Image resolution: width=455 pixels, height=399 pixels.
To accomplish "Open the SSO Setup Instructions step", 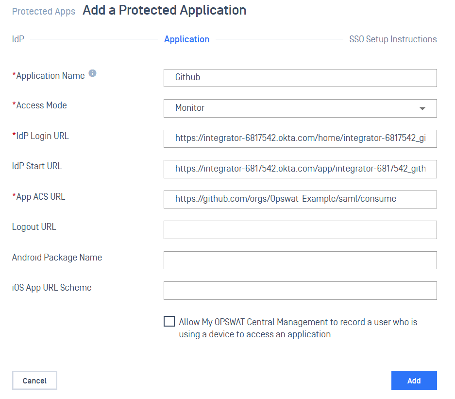I will pos(392,39).
